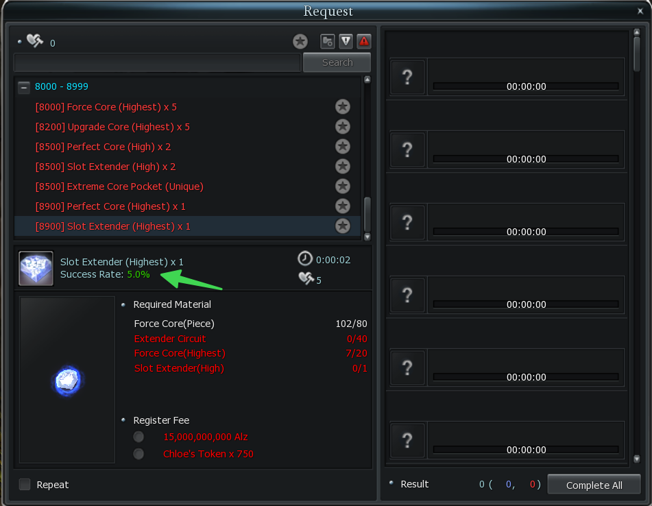This screenshot has height=506, width=652.
Task: Click recipe list scroll down arrow
Action: 367,237
